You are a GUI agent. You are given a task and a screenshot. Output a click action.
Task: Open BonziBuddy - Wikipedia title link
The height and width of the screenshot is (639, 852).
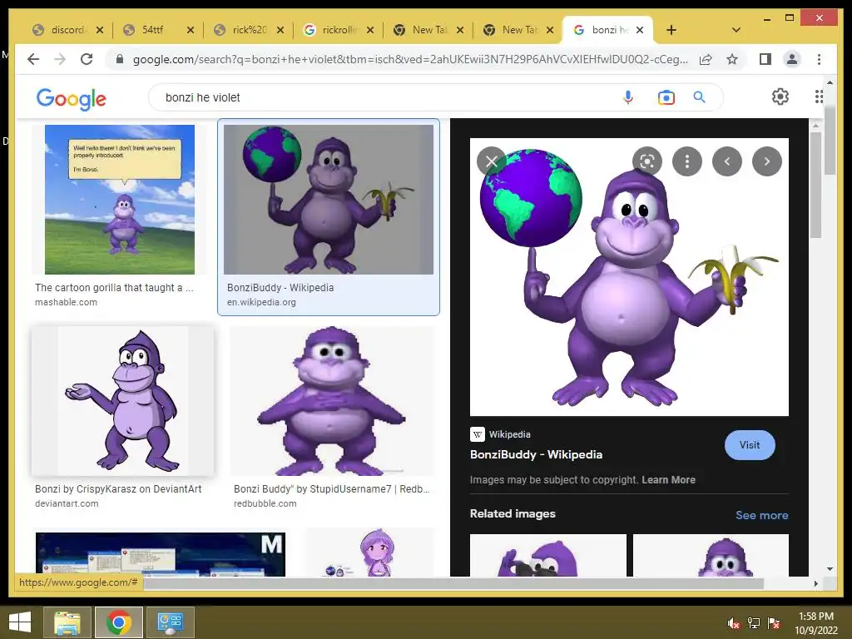coord(536,455)
